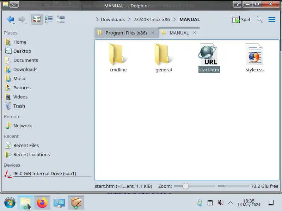Click the Dolphin title bar folder icon
The width and height of the screenshot is (282, 211).
[6, 4]
